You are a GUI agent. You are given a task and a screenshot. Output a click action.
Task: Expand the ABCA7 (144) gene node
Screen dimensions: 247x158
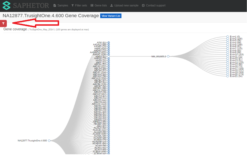[x=109, y=72]
